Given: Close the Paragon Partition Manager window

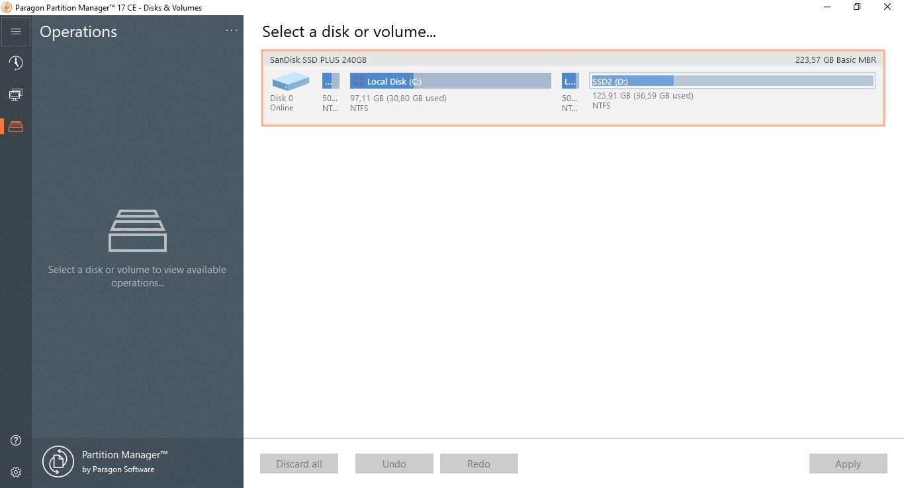Looking at the screenshot, I should [x=888, y=7].
